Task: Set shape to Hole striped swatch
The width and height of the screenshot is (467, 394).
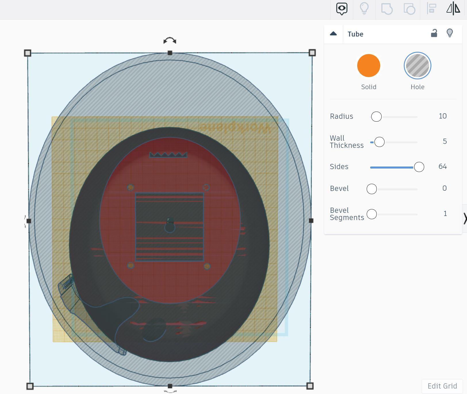Action: (x=417, y=66)
